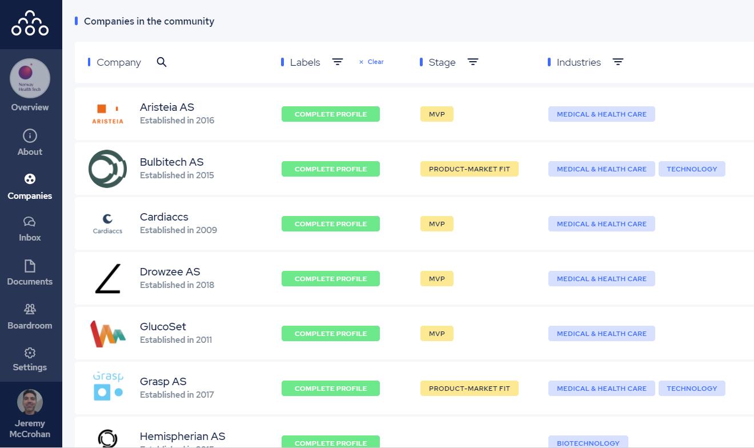Click Aristeia's Complete Profile label
The width and height of the screenshot is (754, 448).
(x=331, y=114)
